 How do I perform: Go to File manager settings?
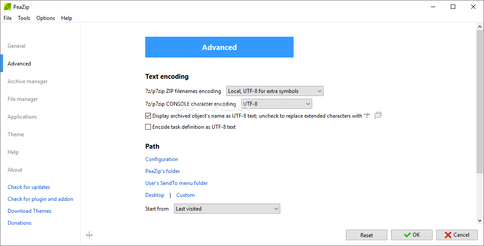[23, 99]
